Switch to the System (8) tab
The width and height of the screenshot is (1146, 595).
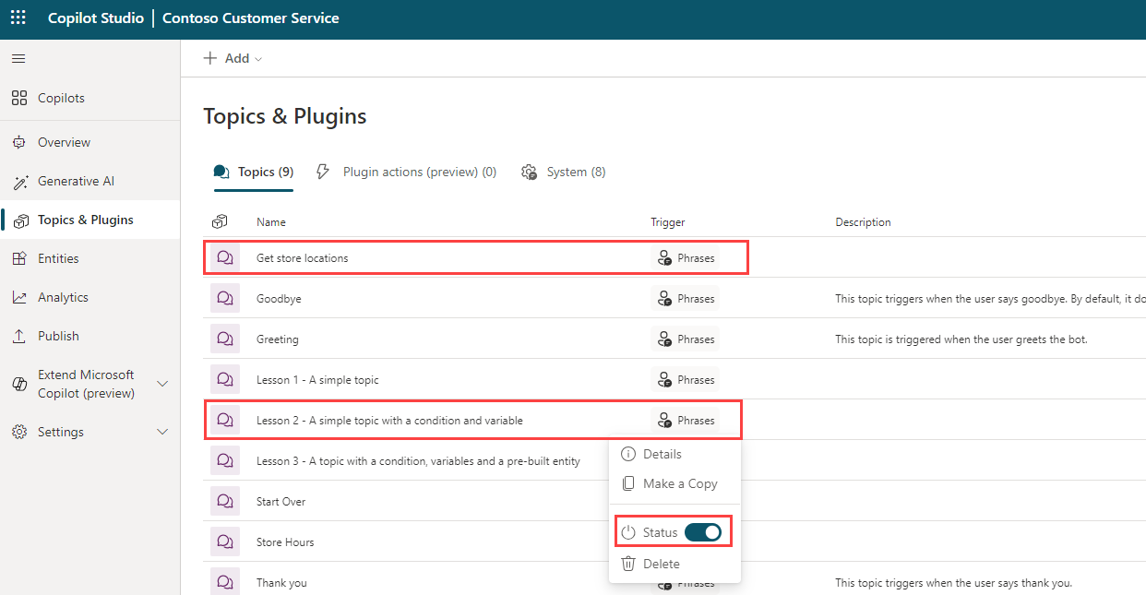(564, 173)
